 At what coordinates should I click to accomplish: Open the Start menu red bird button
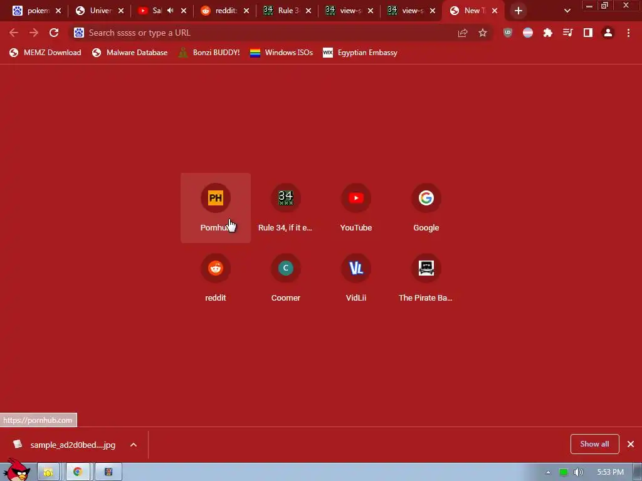(x=17, y=470)
